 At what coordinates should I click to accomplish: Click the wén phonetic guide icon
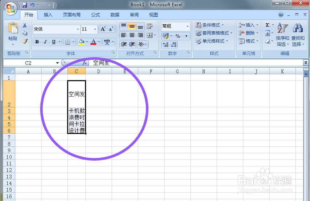tap(107, 42)
